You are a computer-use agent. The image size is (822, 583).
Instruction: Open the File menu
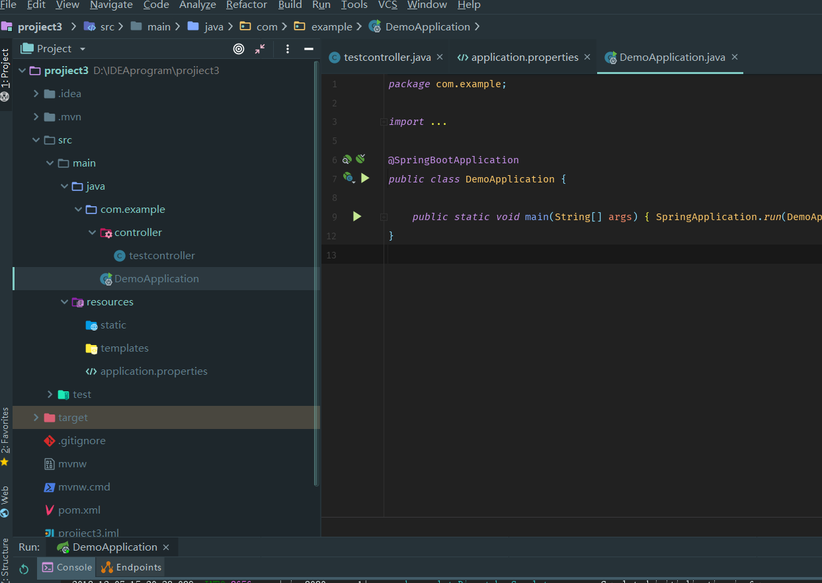(x=9, y=5)
